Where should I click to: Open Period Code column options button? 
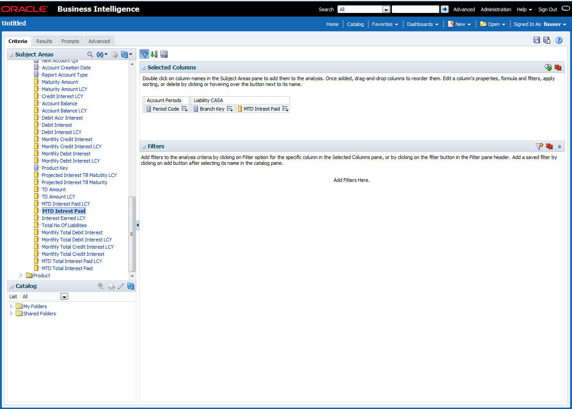click(184, 109)
